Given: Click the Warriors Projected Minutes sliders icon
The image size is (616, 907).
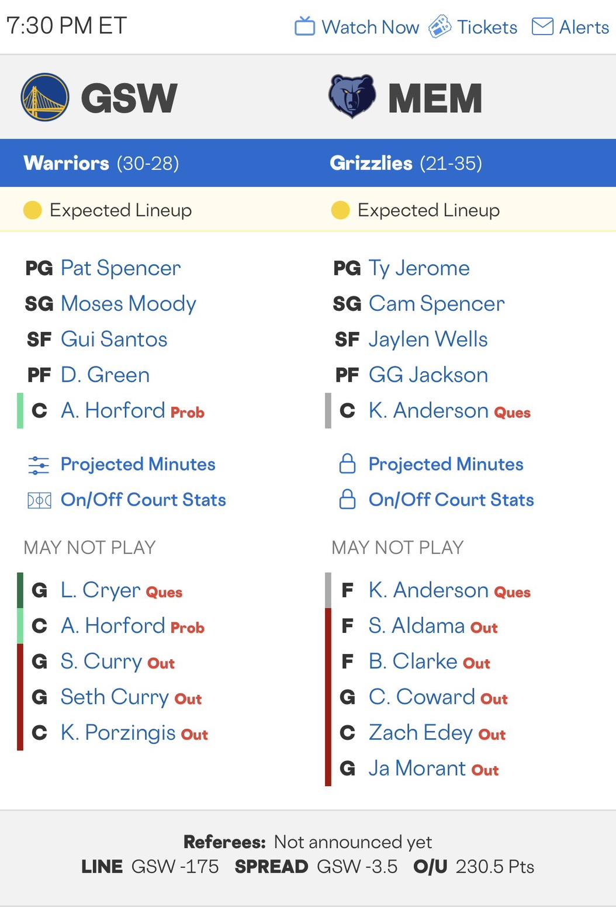Looking at the screenshot, I should (x=39, y=465).
